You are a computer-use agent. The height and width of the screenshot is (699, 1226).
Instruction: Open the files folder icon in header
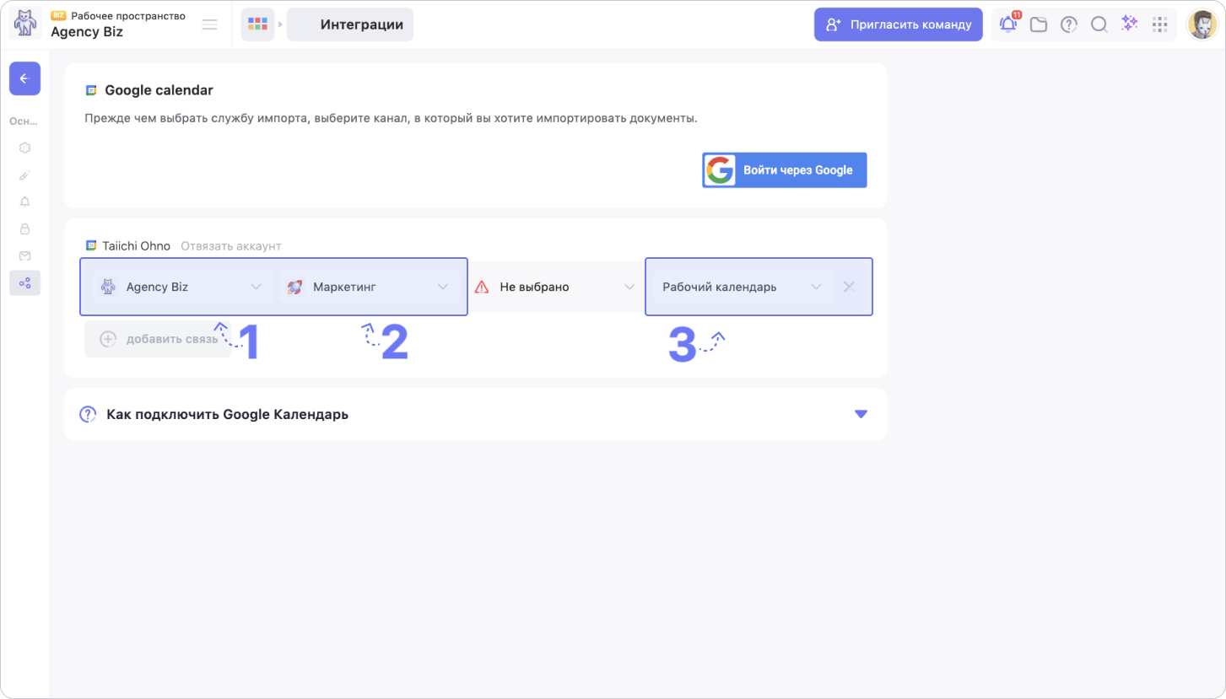pos(1039,24)
